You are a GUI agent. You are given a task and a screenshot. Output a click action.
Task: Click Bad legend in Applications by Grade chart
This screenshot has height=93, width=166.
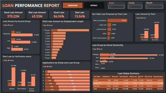[45, 67]
